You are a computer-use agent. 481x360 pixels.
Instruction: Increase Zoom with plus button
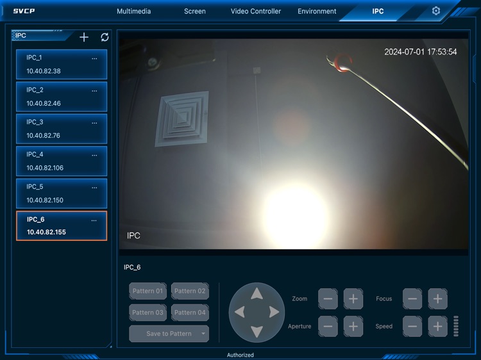click(353, 299)
